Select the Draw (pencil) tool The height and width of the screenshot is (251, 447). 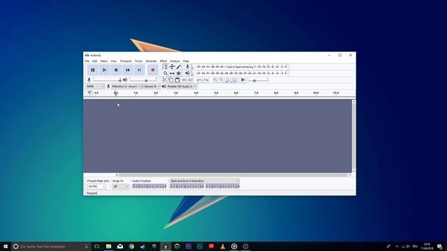point(179,67)
